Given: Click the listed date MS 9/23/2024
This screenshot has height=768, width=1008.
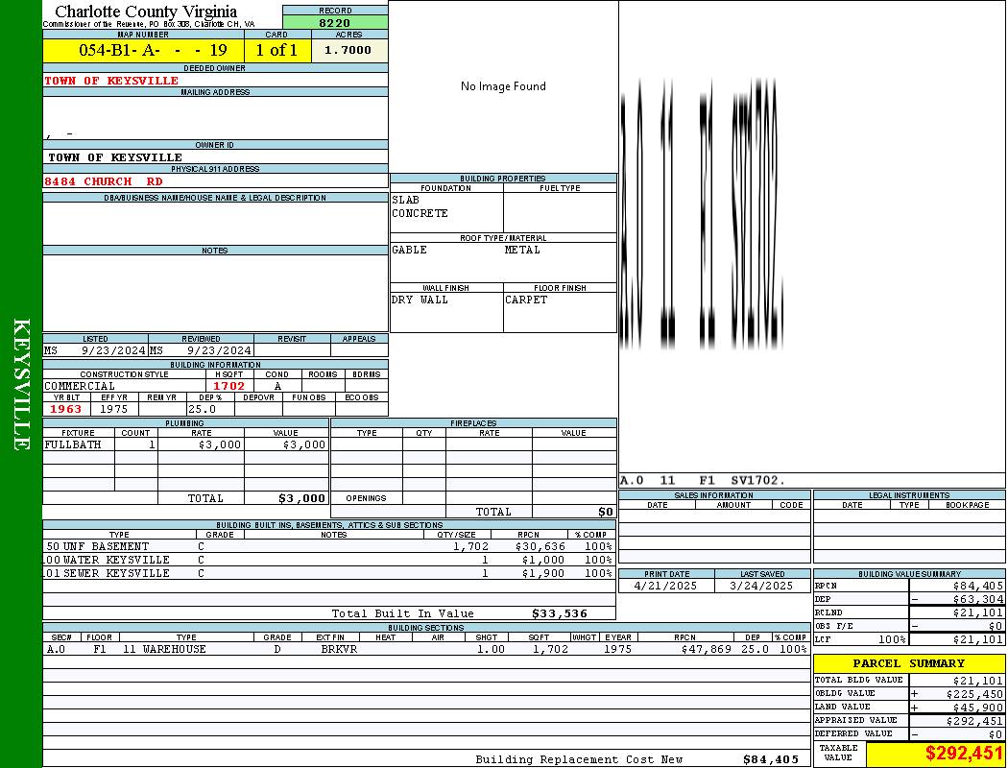Looking at the screenshot, I should (x=95, y=350).
